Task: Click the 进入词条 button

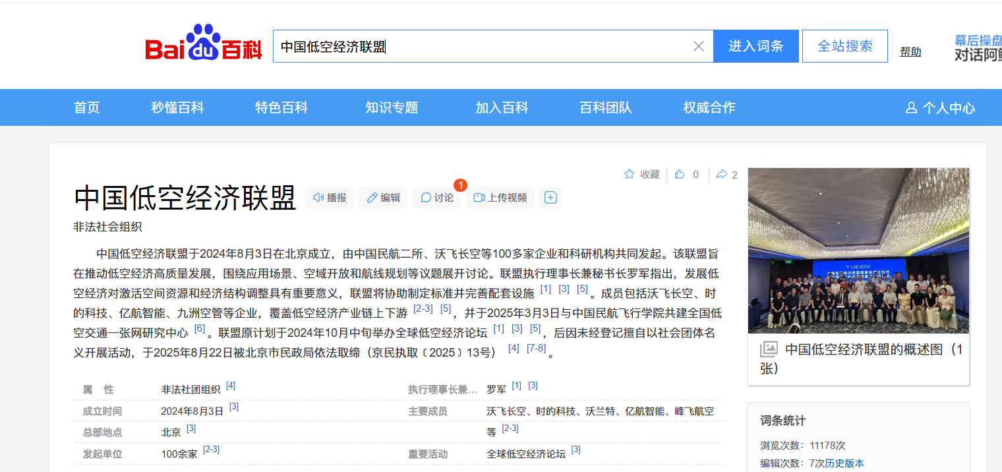Action: coord(755,46)
